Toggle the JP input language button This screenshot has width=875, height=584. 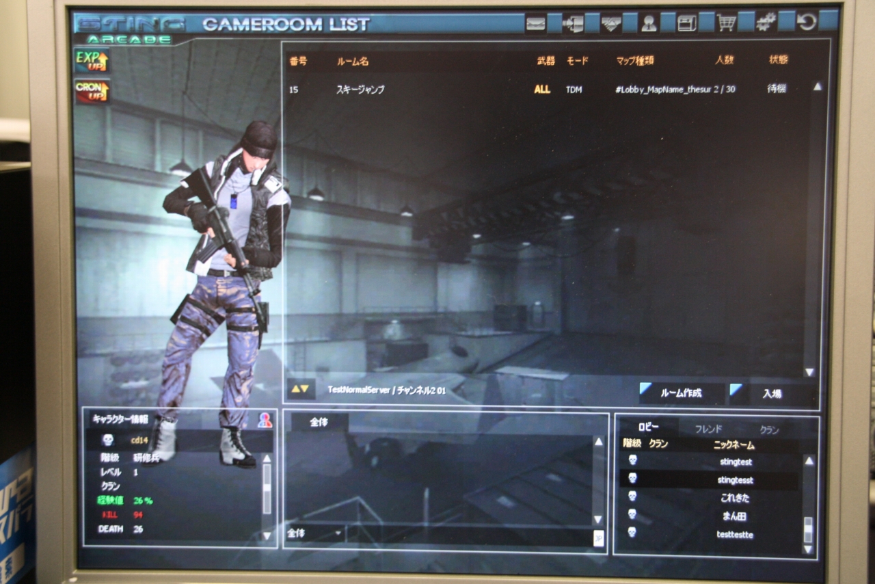tap(598, 537)
